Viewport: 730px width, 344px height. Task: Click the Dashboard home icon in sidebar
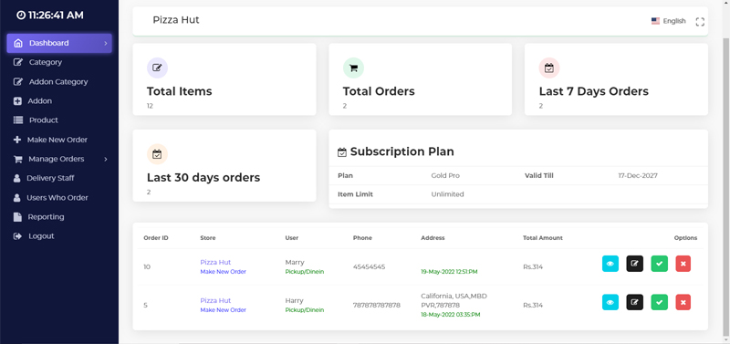(18, 43)
